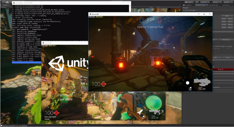Open the Account dropdown
The height and width of the screenshot is (127, 234).
point(205,2)
